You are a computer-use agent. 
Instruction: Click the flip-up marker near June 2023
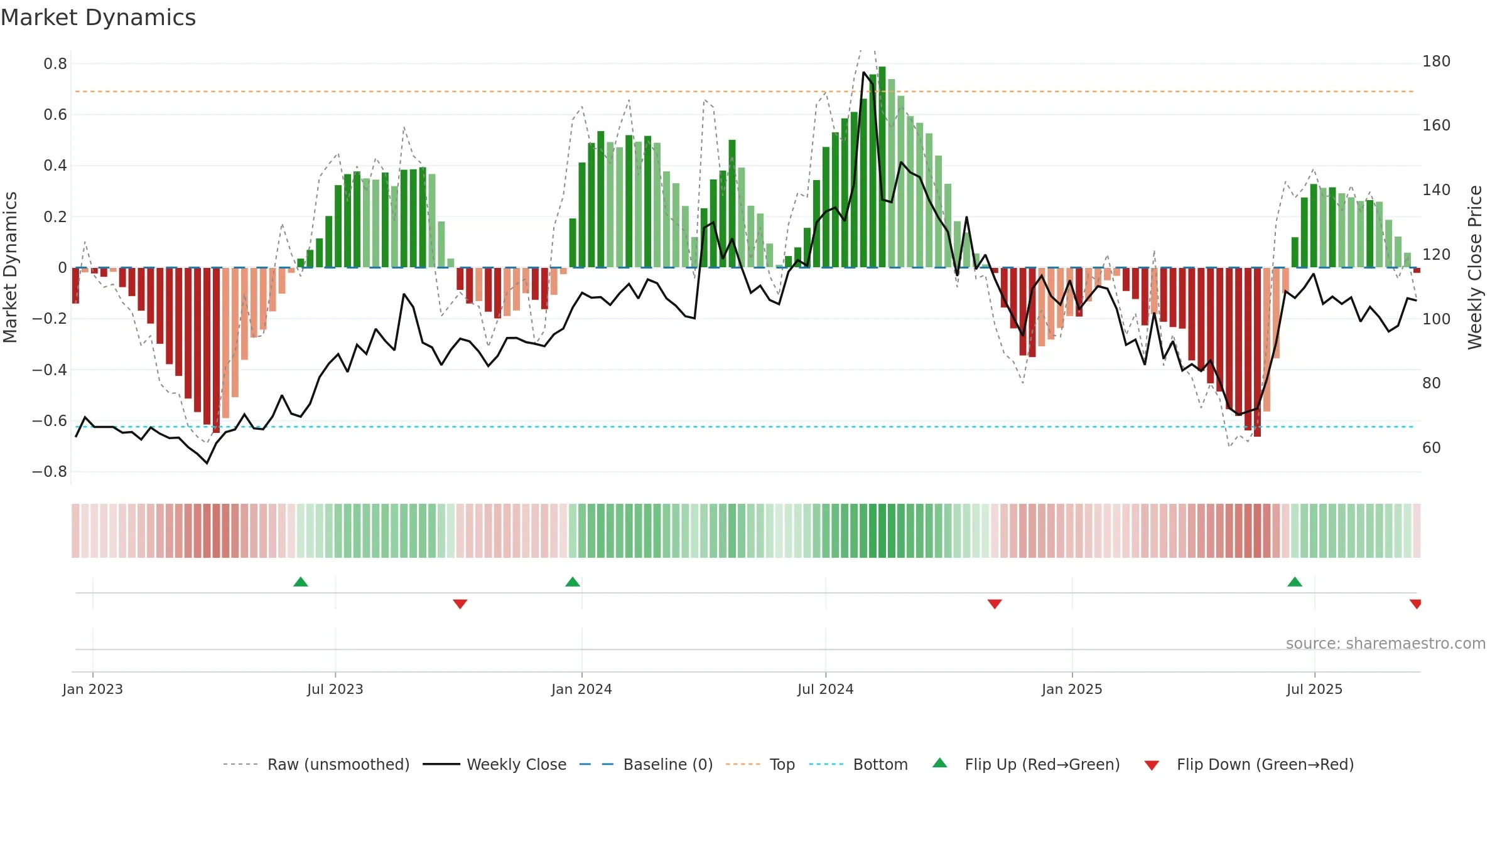(x=301, y=582)
